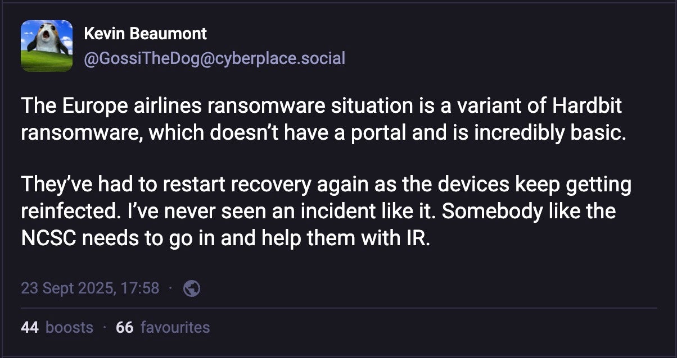This screenshot has width=677, height=358.
Task: View the 44 boosts list
Action: [57, 327]
